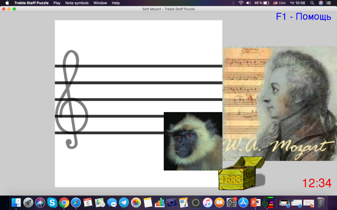
Task: Open the Help menu
Action: 116,3
